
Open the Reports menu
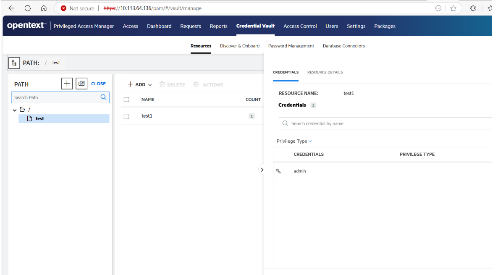coord(218,26)
